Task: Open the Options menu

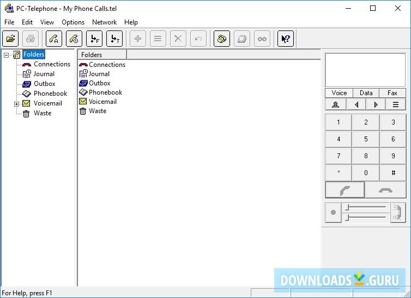Action: [x=73, y=22]
